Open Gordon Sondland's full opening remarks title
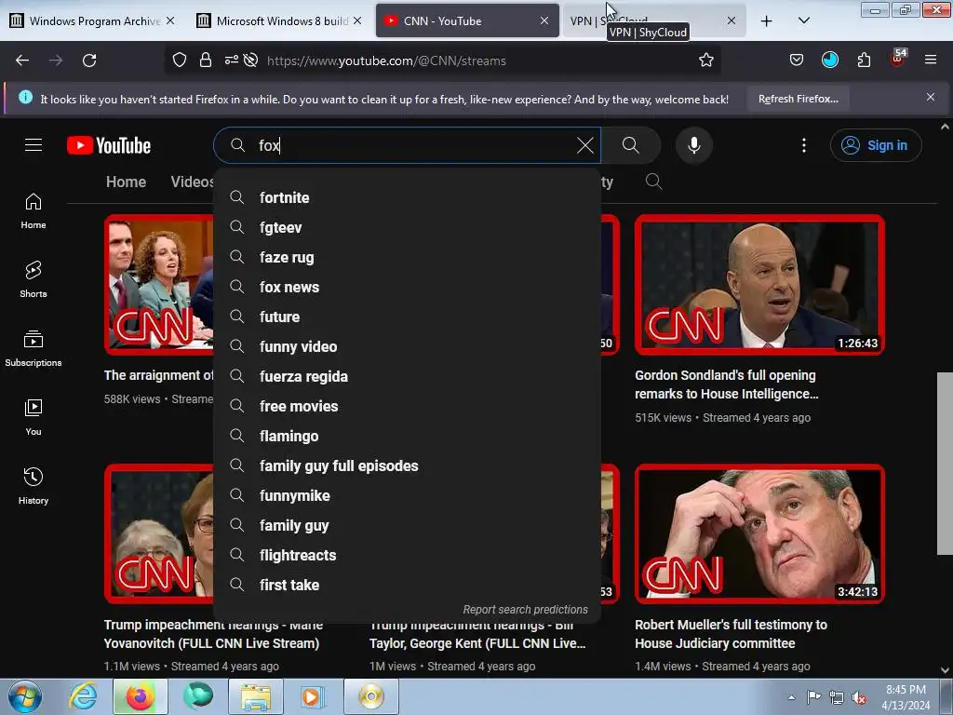Screen dimensions: 953x715 click(x=727, y=384)
